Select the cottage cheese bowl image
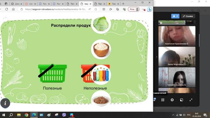 point(101,49)
